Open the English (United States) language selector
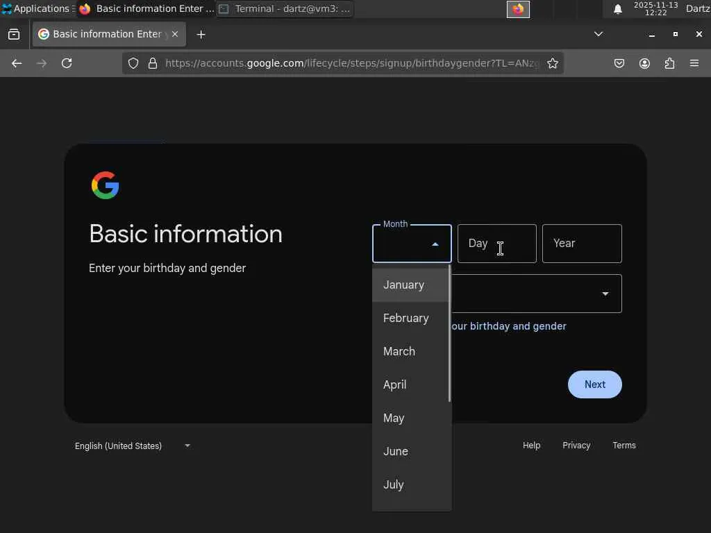Screen dimensions: 711x533 click(132, 446)
